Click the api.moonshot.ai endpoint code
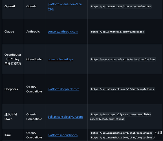The image size is (163, 141). tap(122, 137)
